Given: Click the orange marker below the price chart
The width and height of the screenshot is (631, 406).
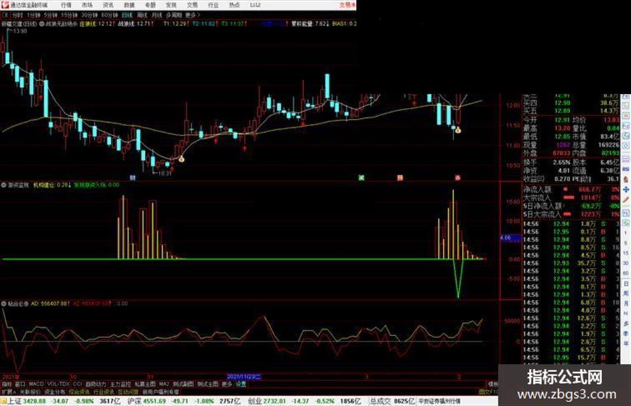Looking at the screenshot, I should (x=399, y=177).
